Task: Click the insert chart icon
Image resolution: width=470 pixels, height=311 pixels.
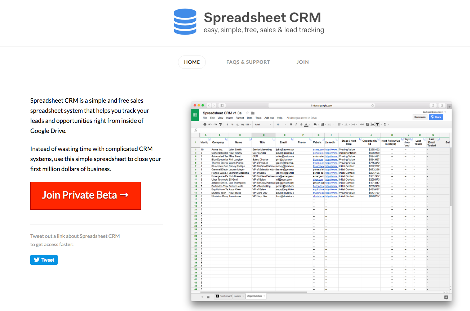Action: 373,124
